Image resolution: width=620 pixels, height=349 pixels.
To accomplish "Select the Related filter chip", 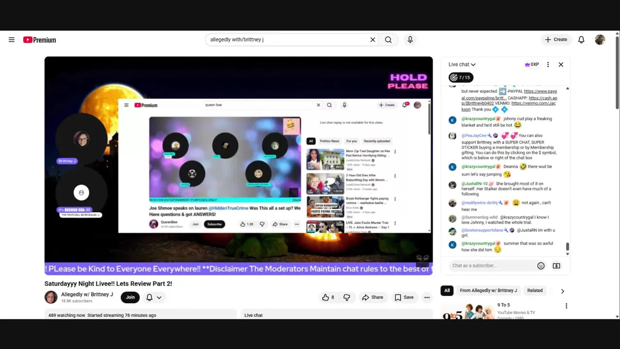I will [x=535, y=290].
